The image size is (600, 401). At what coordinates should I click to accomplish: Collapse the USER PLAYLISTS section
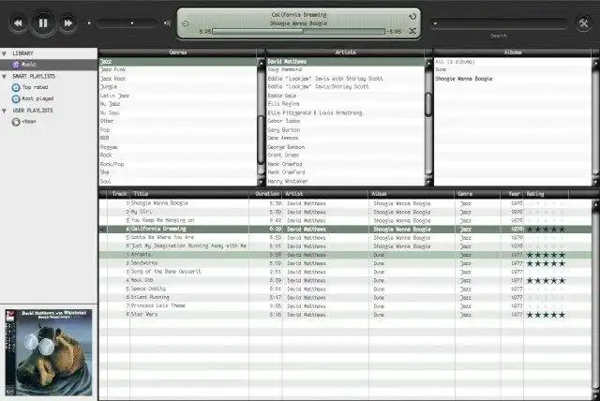point(4,111)
